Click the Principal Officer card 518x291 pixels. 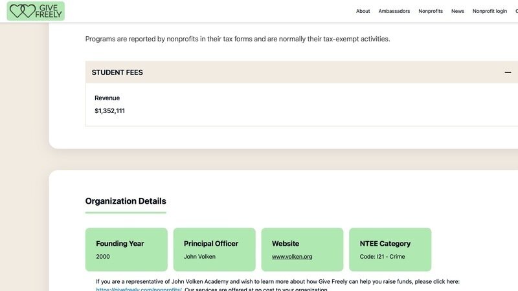pyautogui.click(x=214, y=249)
